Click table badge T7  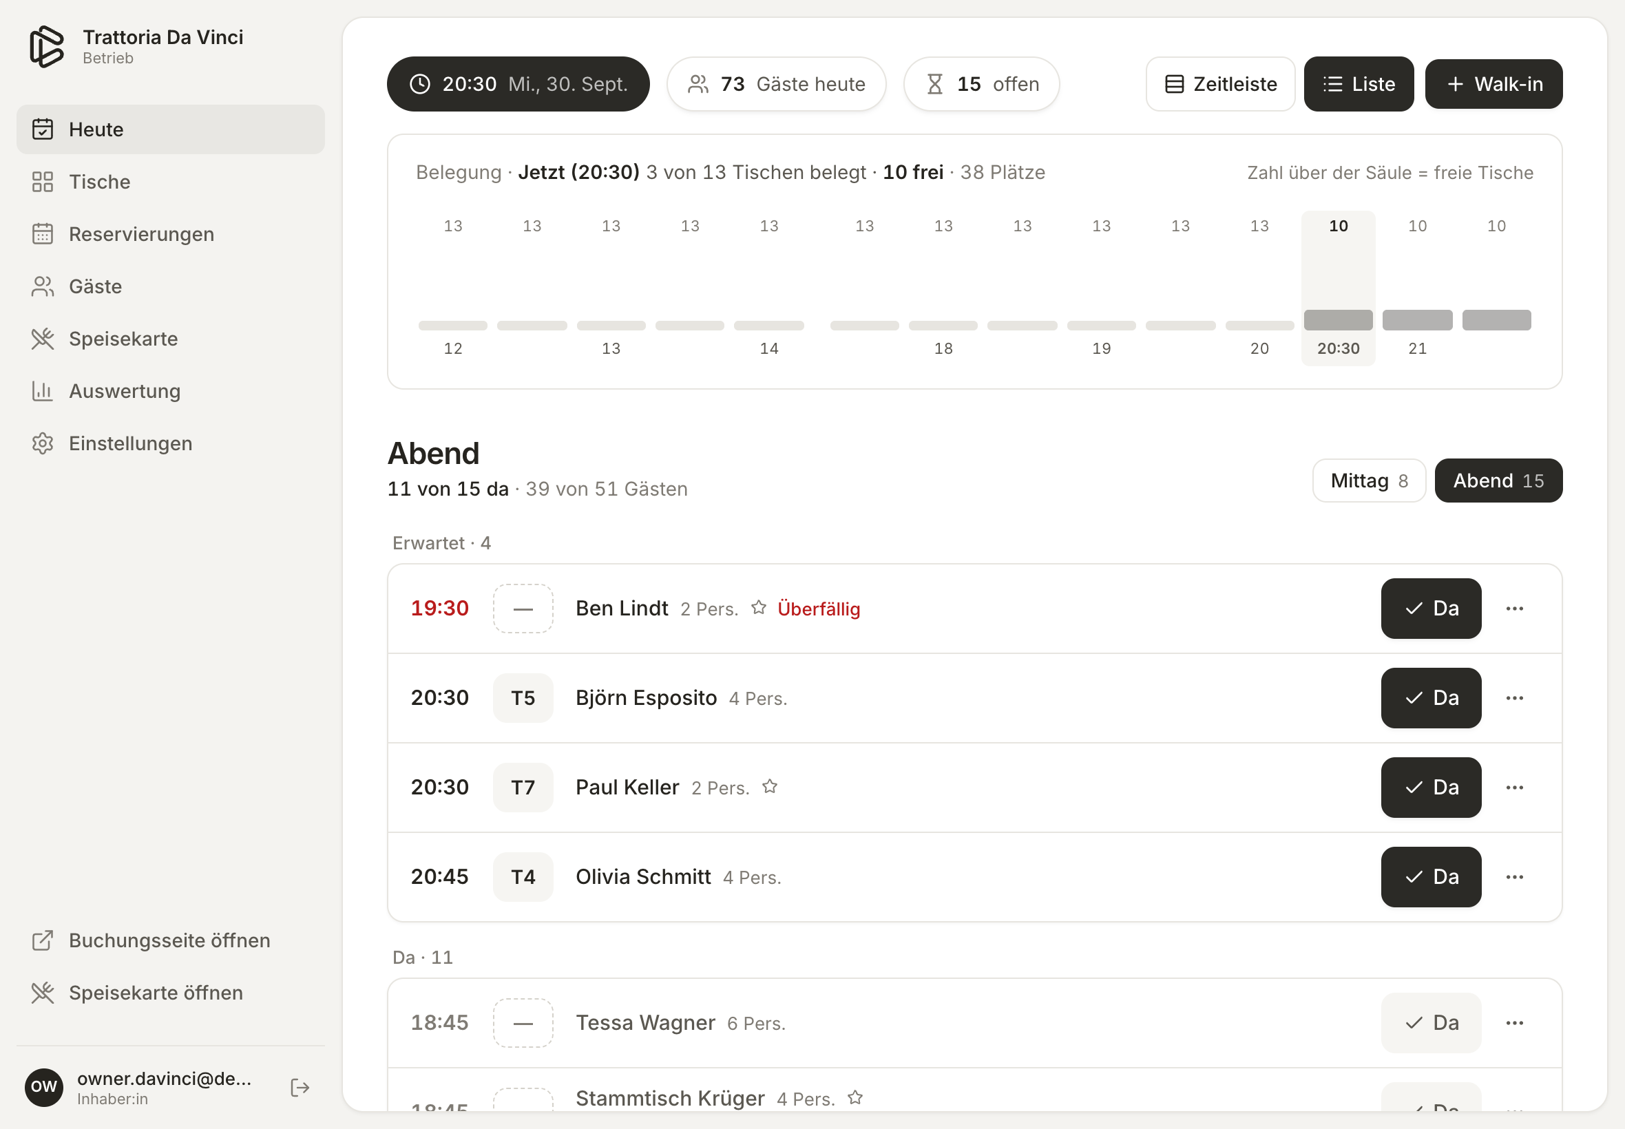pyautogui.click(x=523, y=788)
